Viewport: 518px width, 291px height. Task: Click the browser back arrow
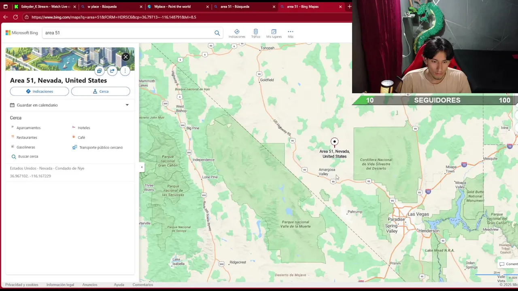pyautogui.click(x=5, y=17)
